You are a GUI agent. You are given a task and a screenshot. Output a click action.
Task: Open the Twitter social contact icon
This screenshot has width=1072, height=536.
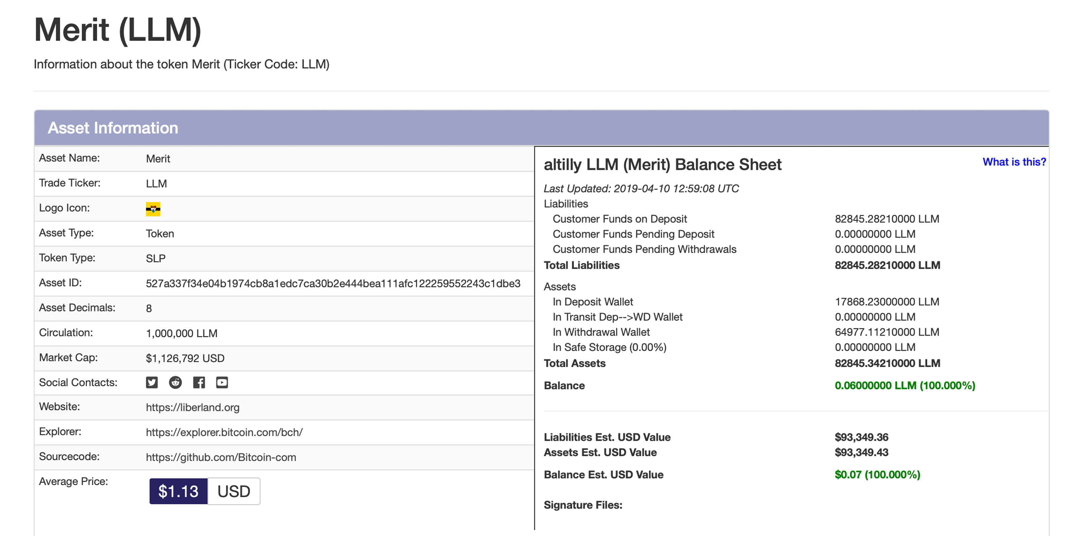[x=152, y=383]
